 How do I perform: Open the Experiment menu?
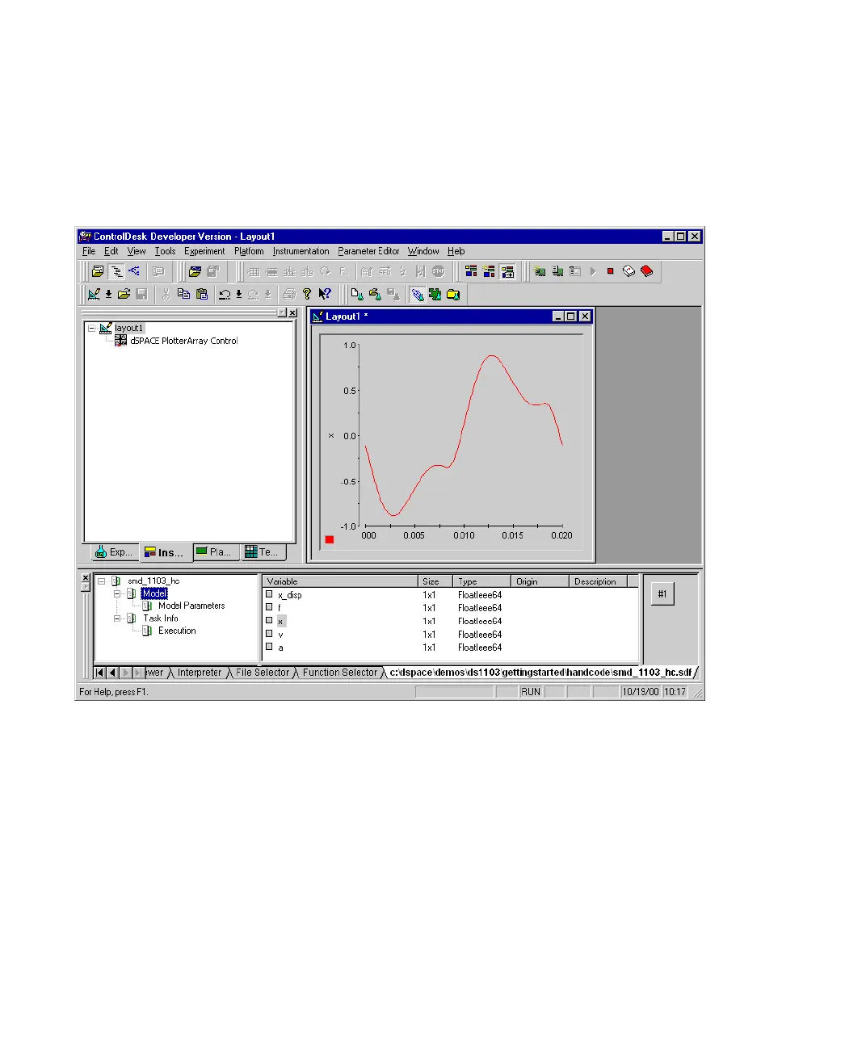tap(204, 251)
